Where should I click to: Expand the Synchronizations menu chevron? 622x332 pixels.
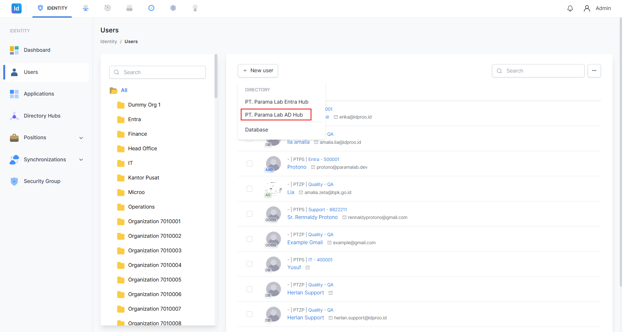pos(81,160)
